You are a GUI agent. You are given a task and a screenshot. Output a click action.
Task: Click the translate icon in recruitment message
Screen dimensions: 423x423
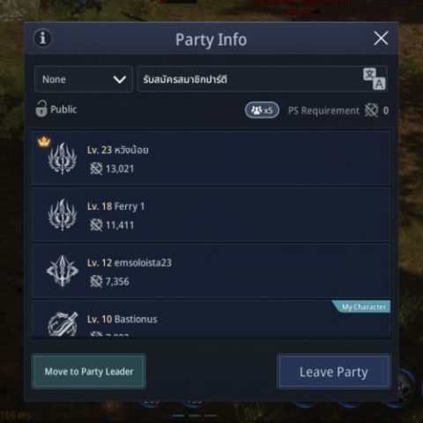click(375, 78)
